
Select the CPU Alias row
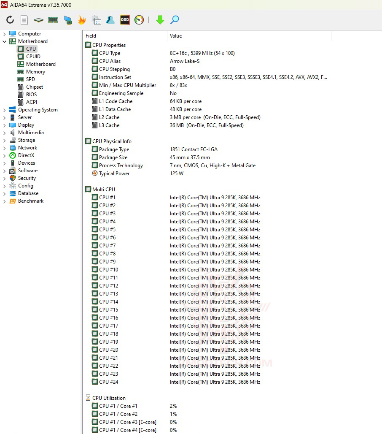point(207,61)
